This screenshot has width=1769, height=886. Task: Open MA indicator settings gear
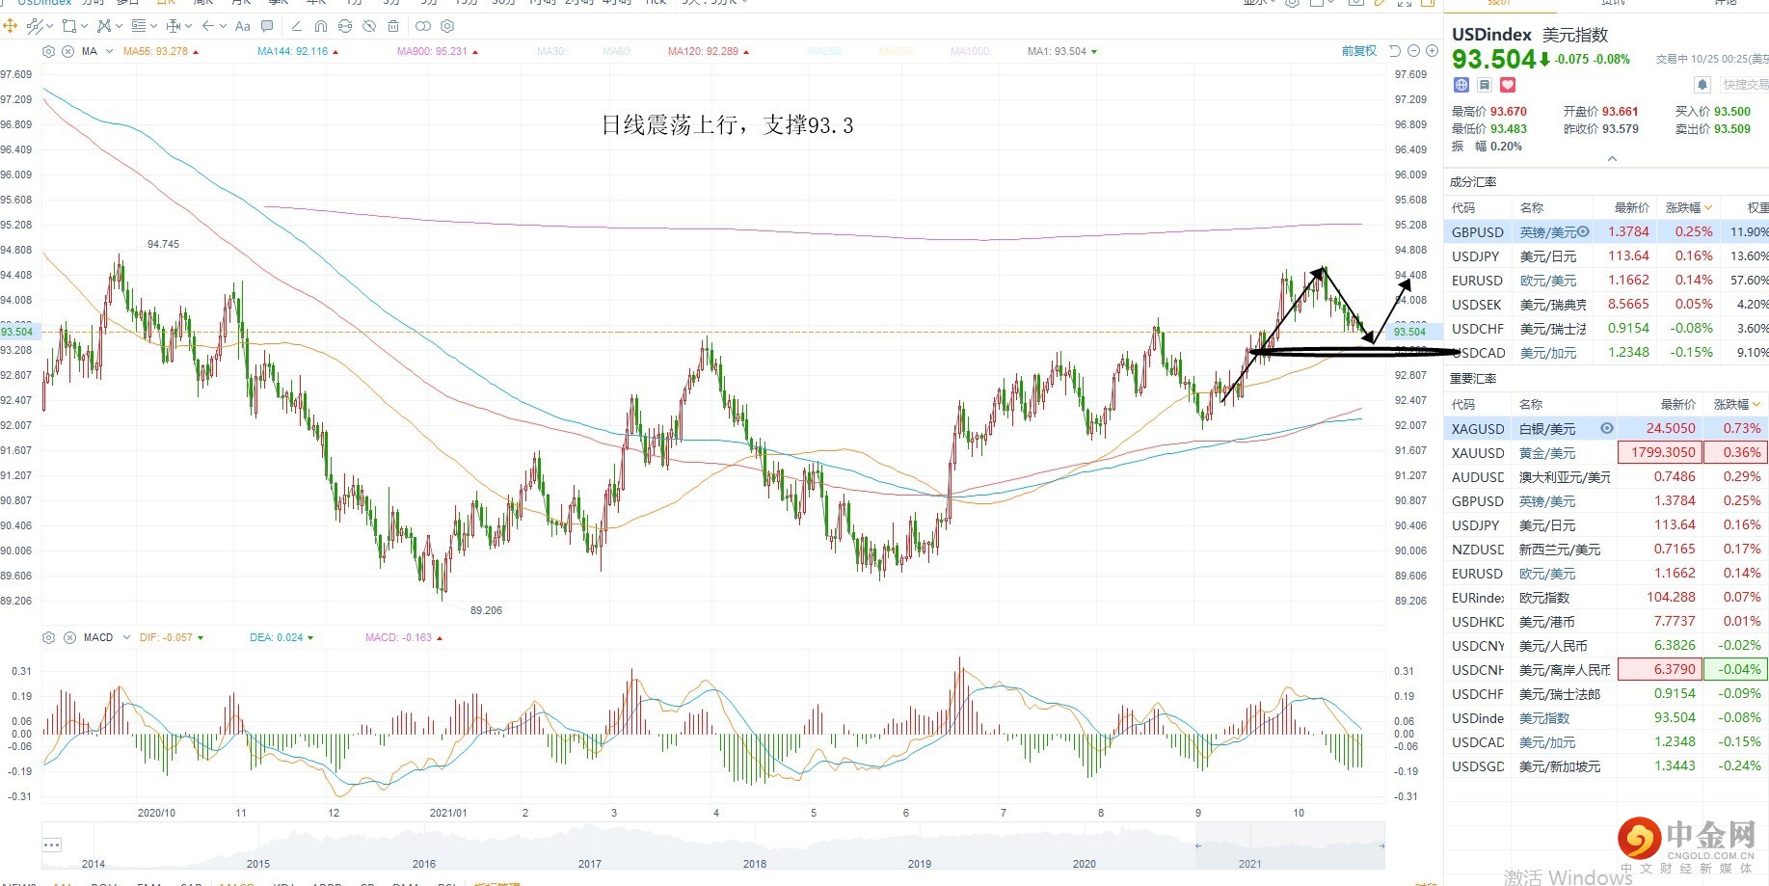(x=49, y=51)
